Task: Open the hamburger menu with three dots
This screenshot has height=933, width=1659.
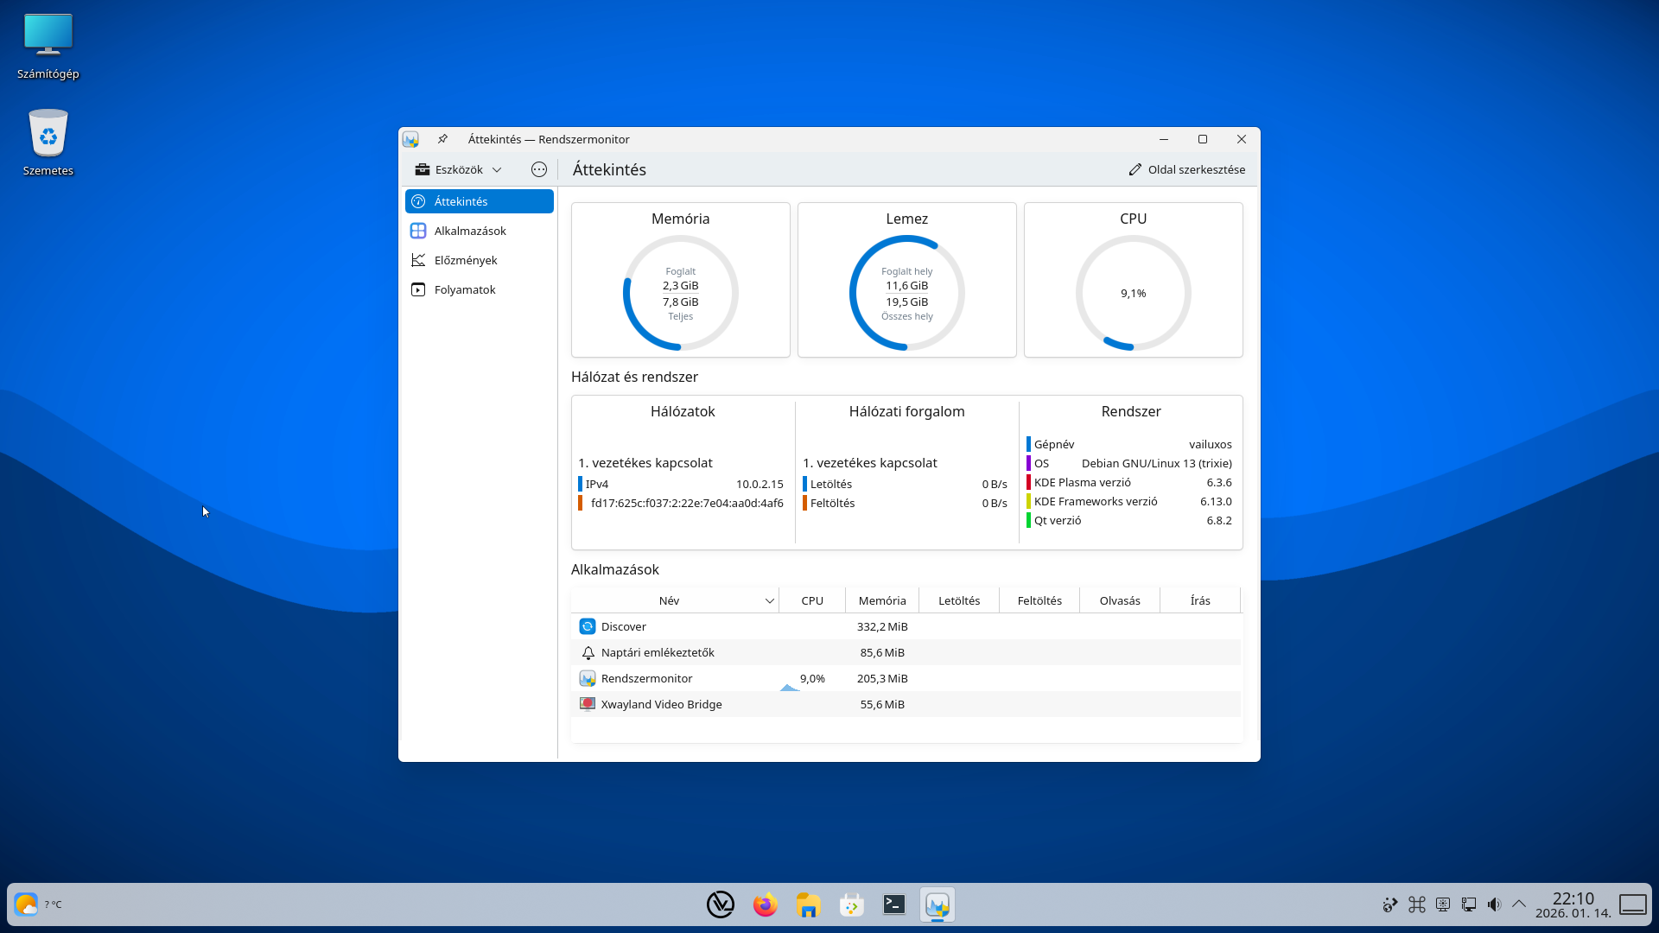Action: (539, 169)
